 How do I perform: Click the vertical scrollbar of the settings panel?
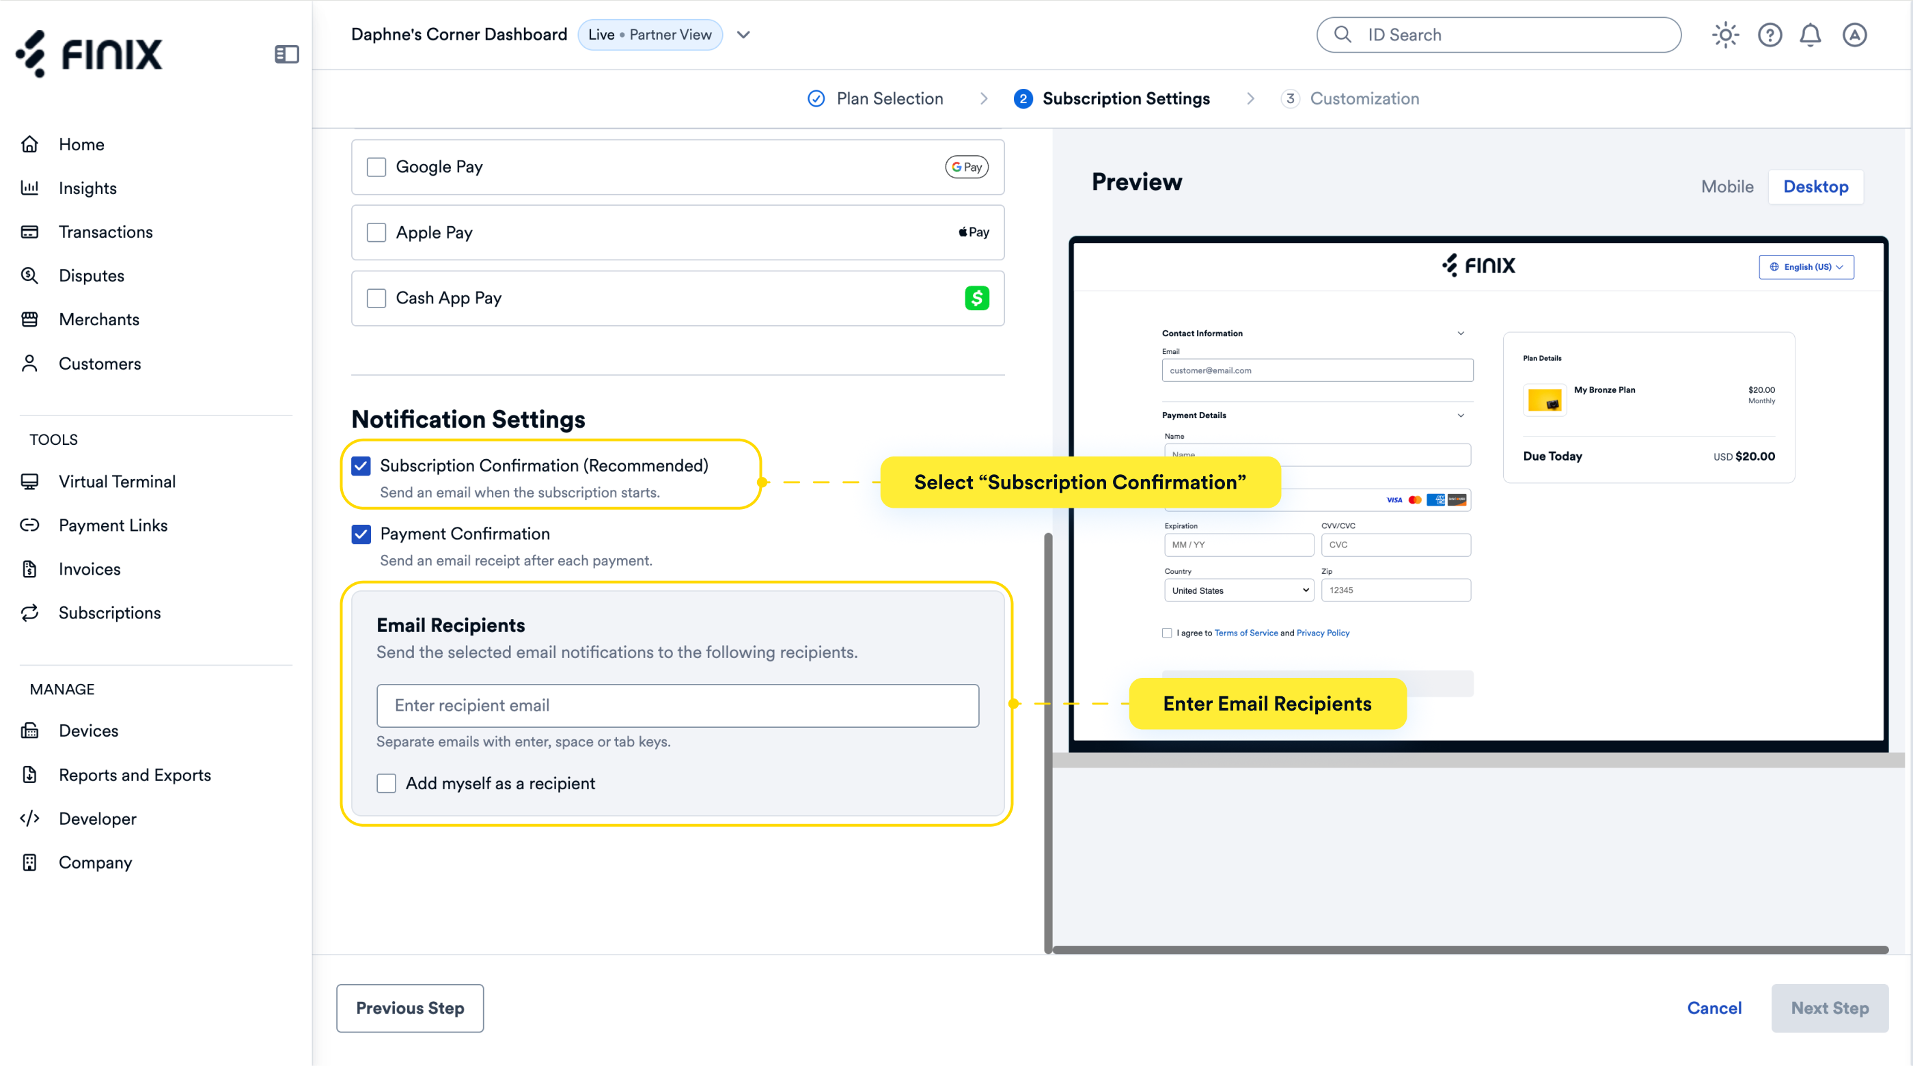click(1048, 743)
